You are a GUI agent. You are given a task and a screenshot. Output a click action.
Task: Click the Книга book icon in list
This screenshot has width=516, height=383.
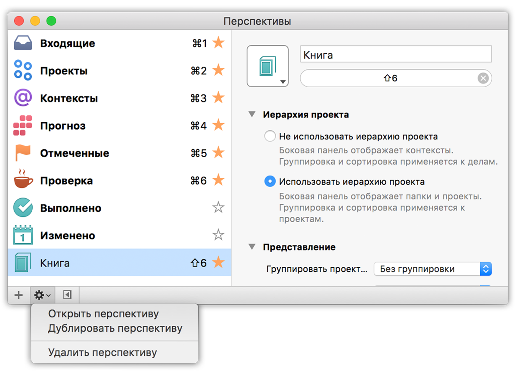pos(23,263)
